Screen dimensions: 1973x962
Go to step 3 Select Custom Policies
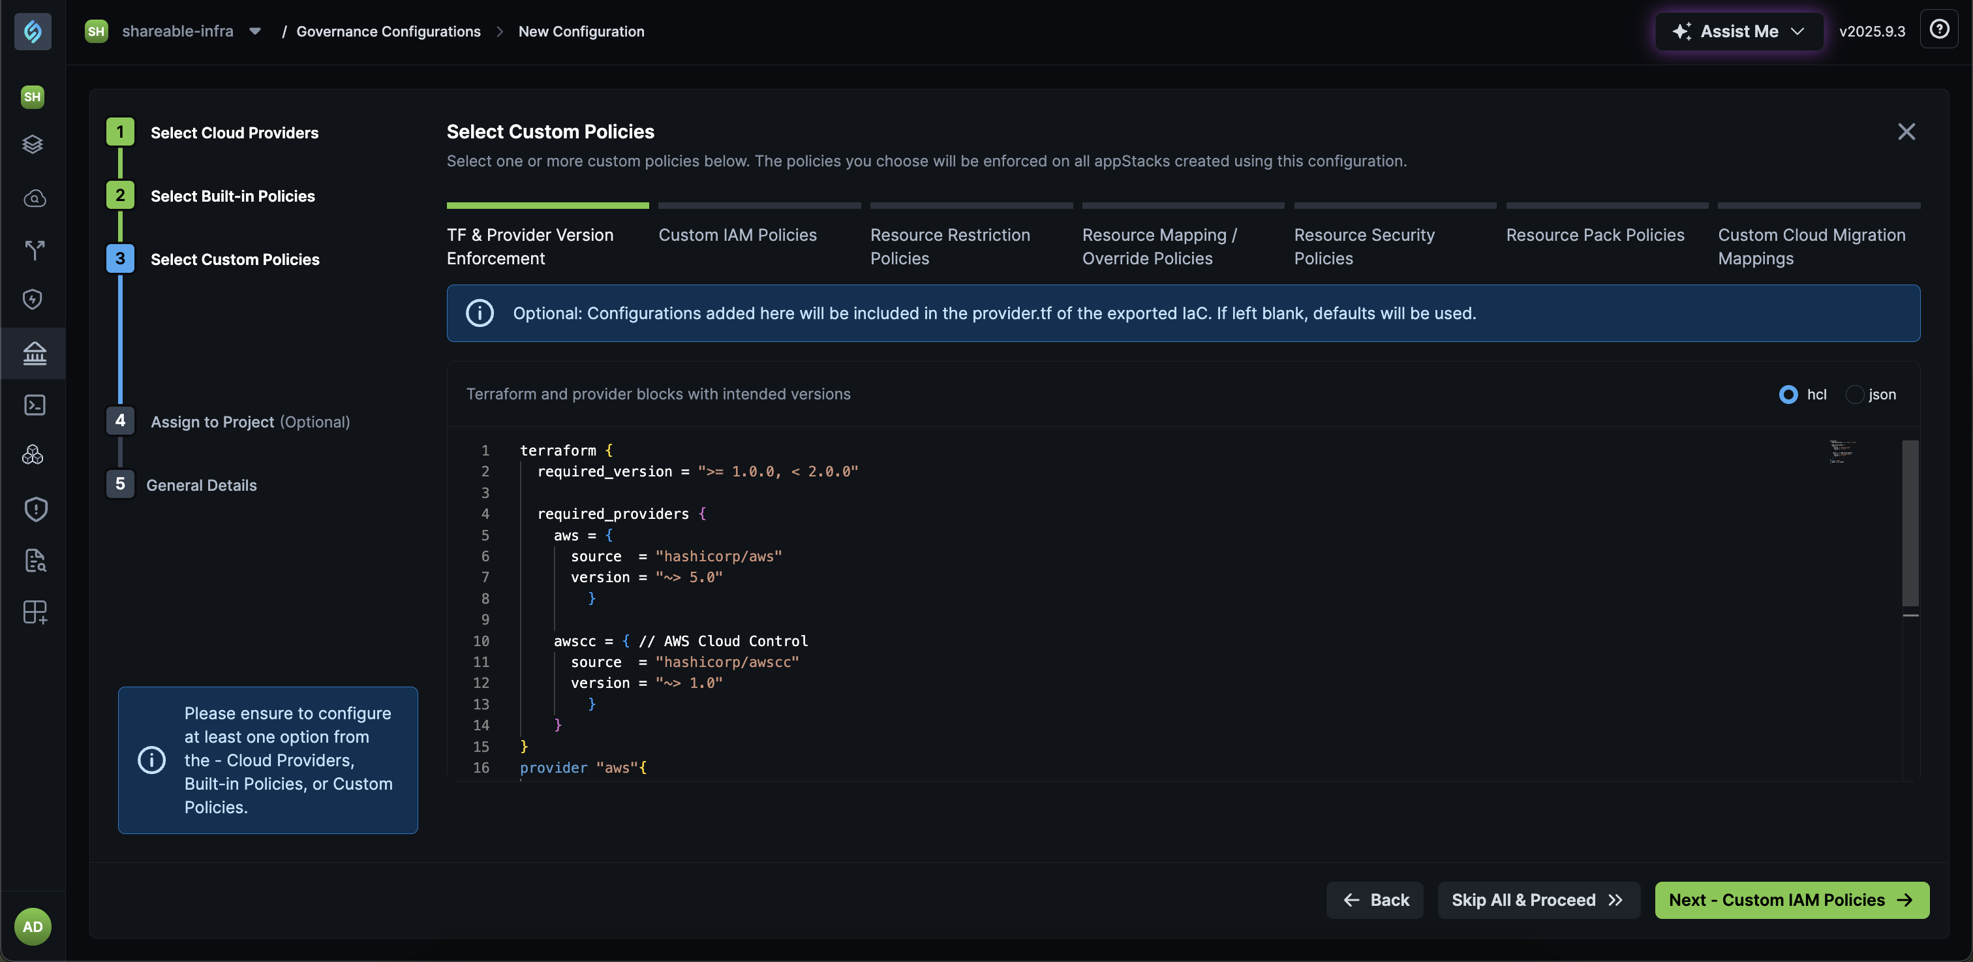213,260
